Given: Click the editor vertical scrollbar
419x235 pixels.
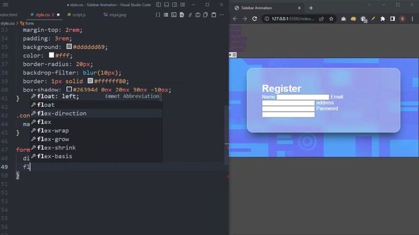Looking at the screenshot, I should click(227, 134).
